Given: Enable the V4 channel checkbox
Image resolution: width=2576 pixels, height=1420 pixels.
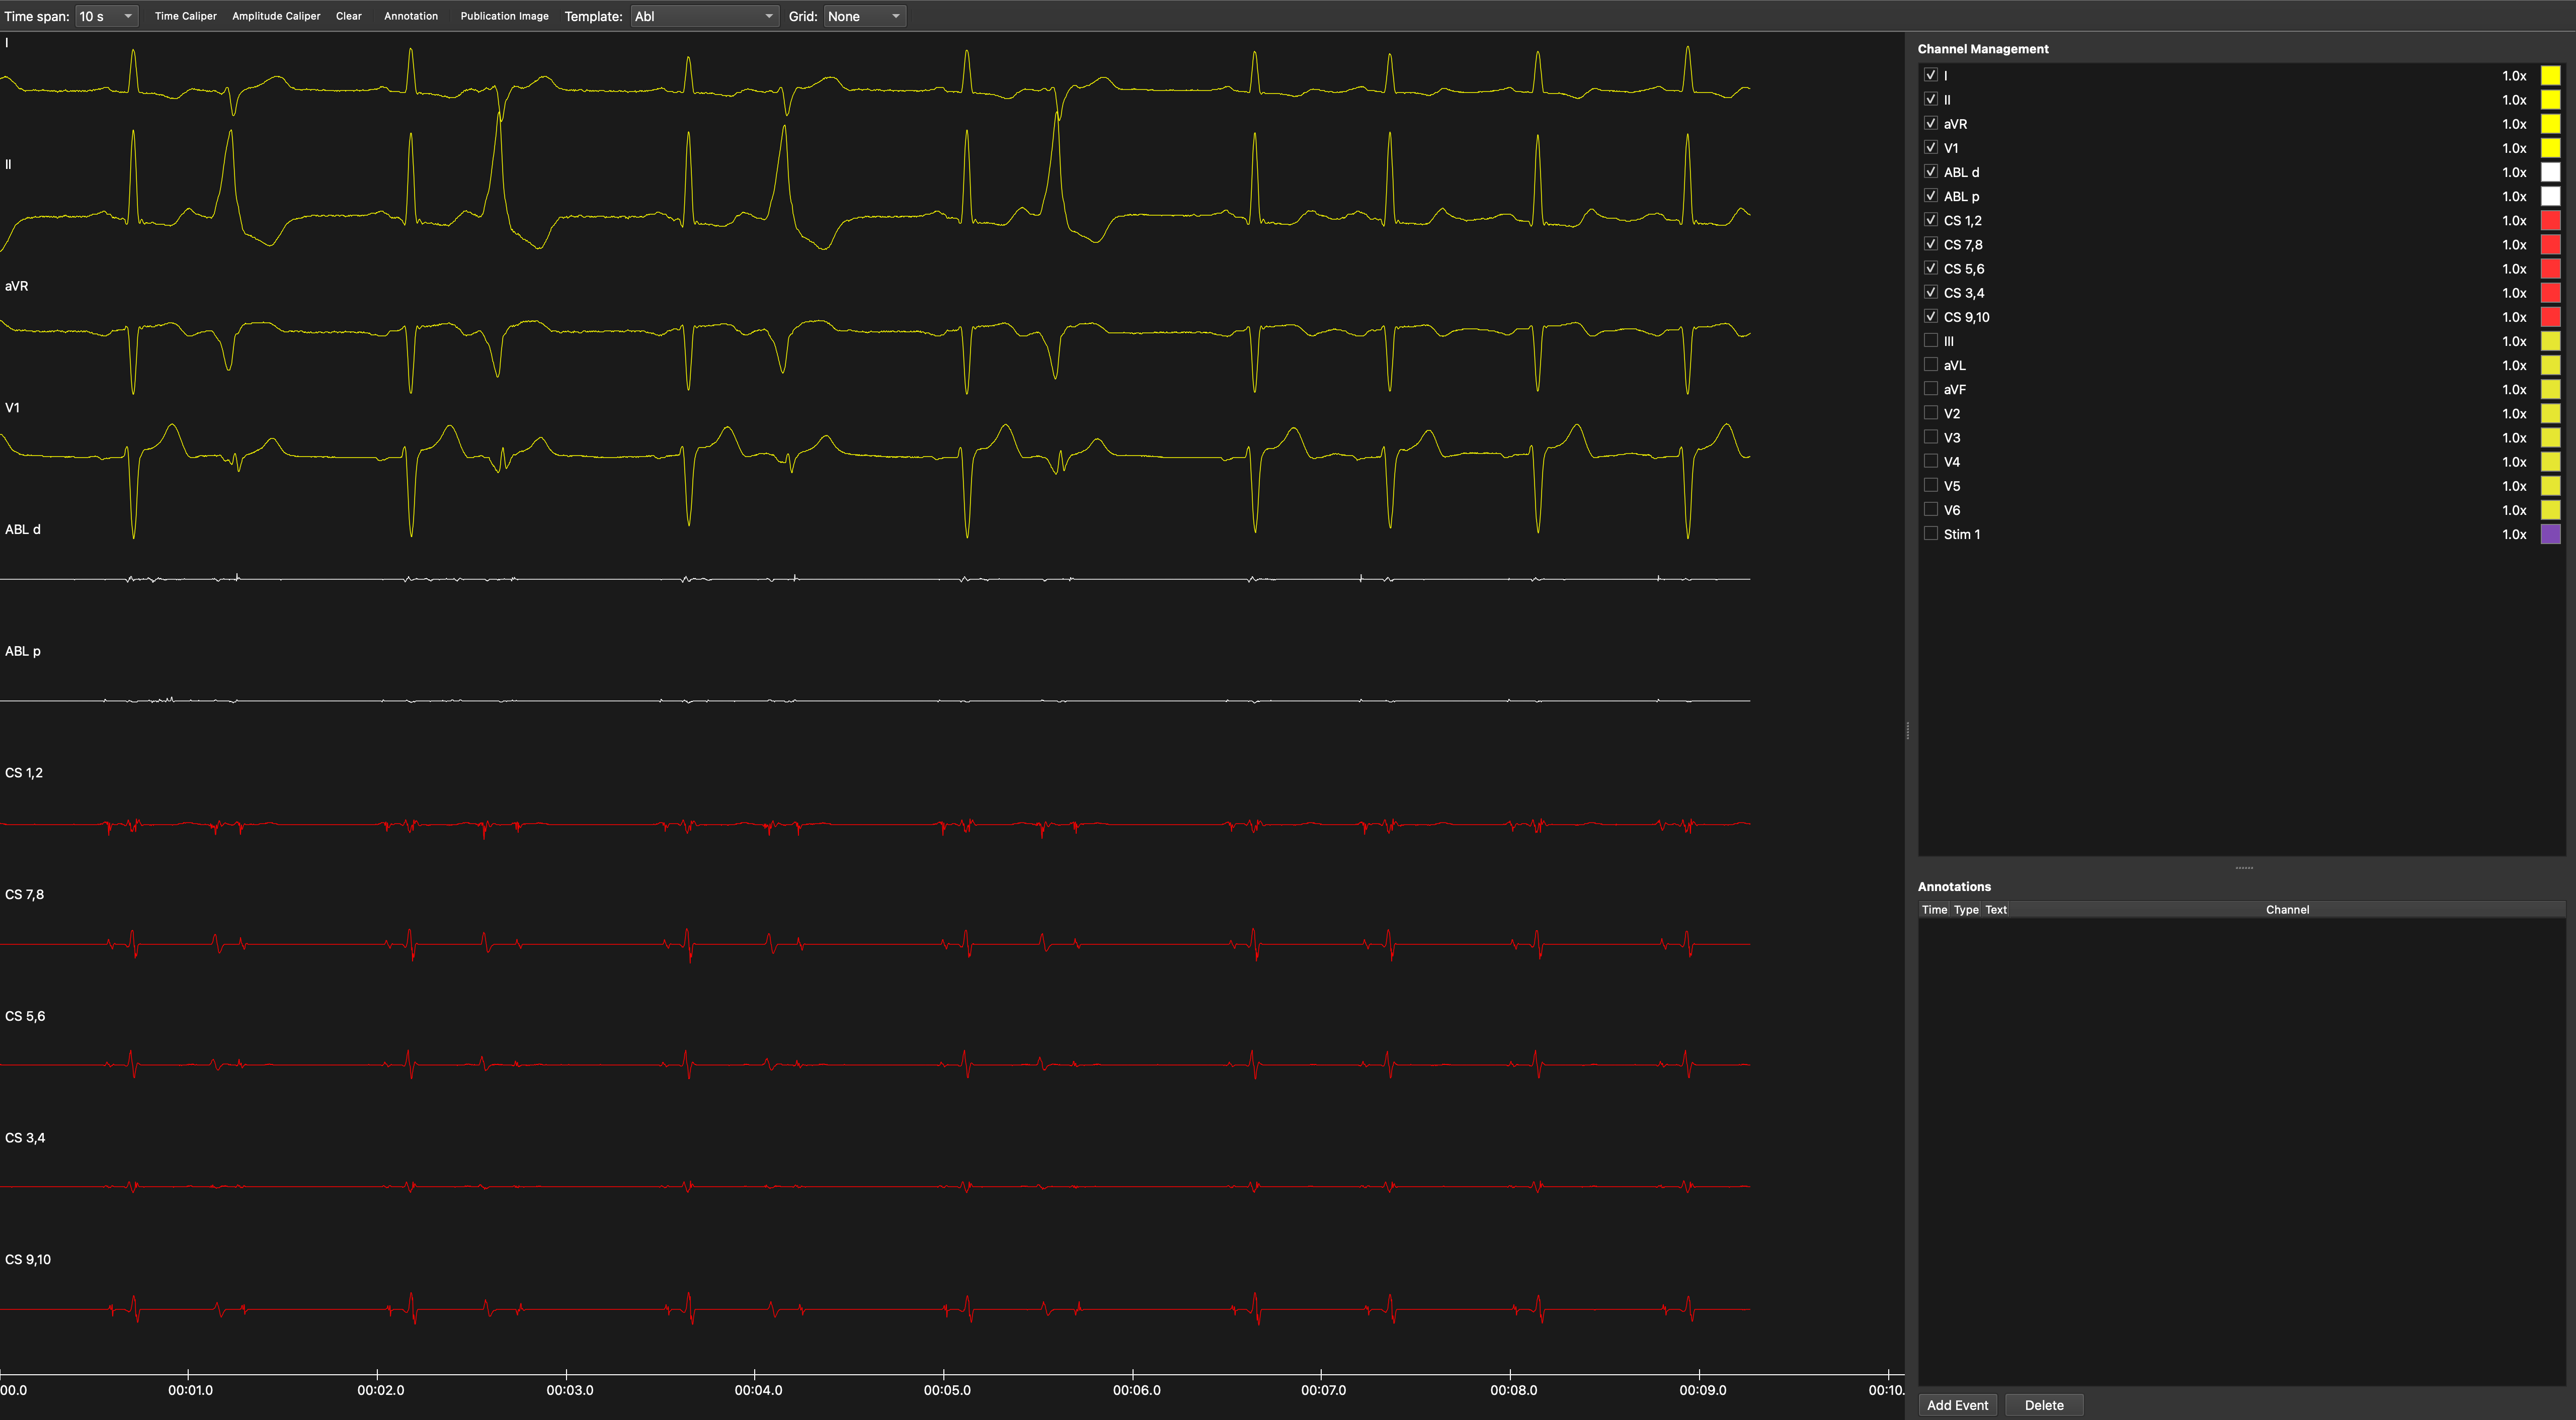Looking at the screenshot, I should (1931, 461).
